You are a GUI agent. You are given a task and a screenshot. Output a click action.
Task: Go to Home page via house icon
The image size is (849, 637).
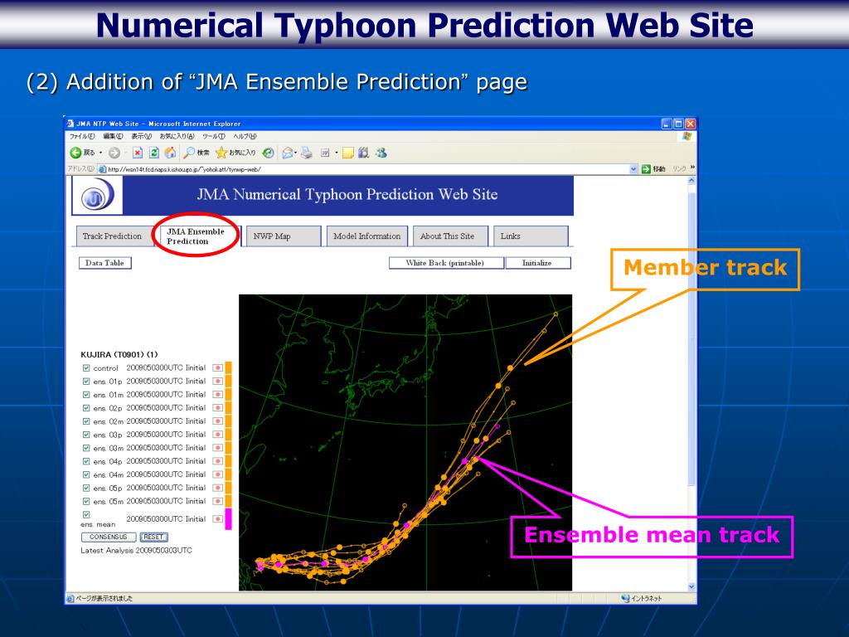point(170,153)
